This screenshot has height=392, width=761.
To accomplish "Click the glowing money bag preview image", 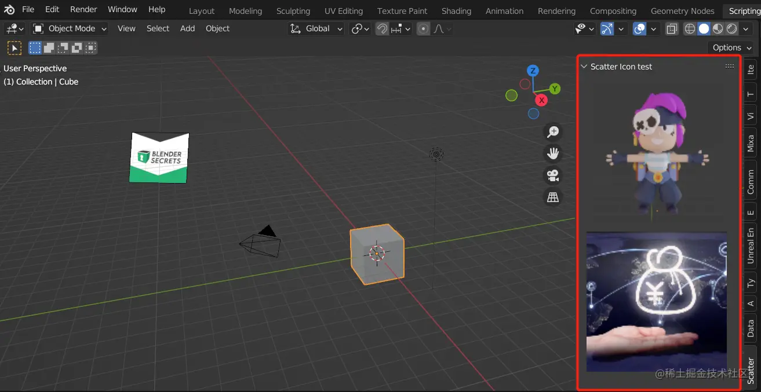I will (x=657, y=302).
